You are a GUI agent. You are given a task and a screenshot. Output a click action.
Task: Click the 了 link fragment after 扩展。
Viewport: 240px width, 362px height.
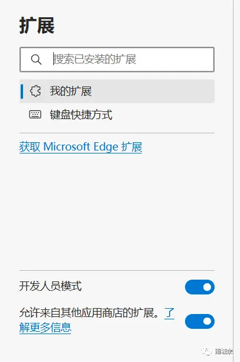click(x=169, y=313)
